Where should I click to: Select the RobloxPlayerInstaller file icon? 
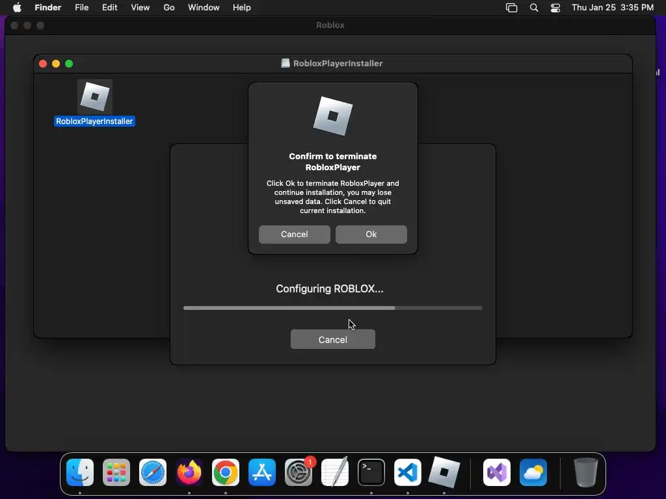click(95, 97)
